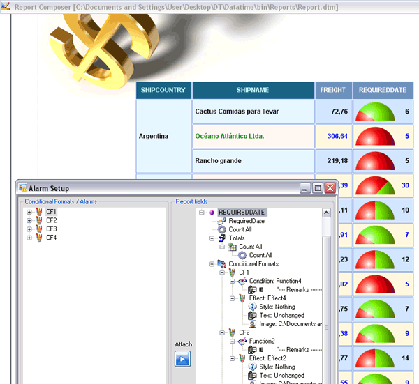The image size is (419, 384).
Task: Minimize the Alarm Setup window
Action: coord(305,188)
